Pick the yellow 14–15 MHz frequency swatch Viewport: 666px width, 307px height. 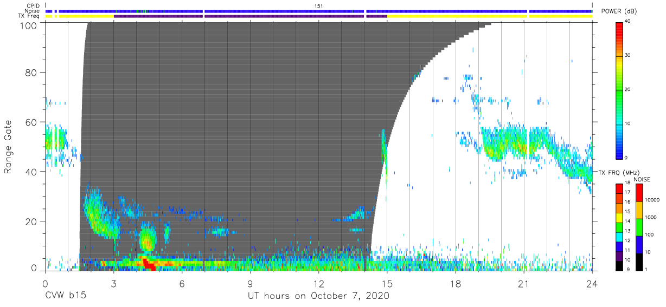click(x=619, y=217)
